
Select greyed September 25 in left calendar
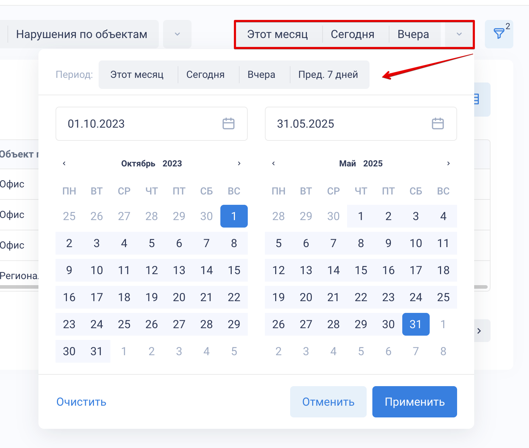[69, 216]
